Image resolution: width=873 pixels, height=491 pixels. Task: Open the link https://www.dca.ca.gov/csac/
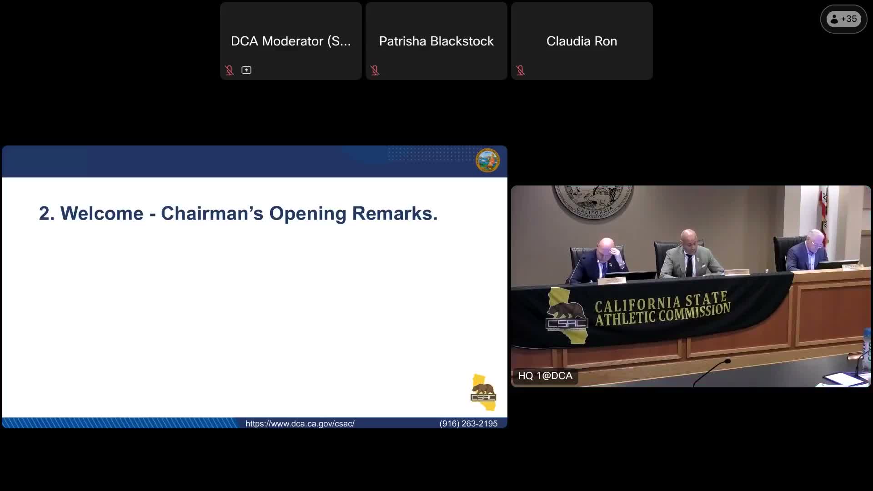click(x=300, y=423)
